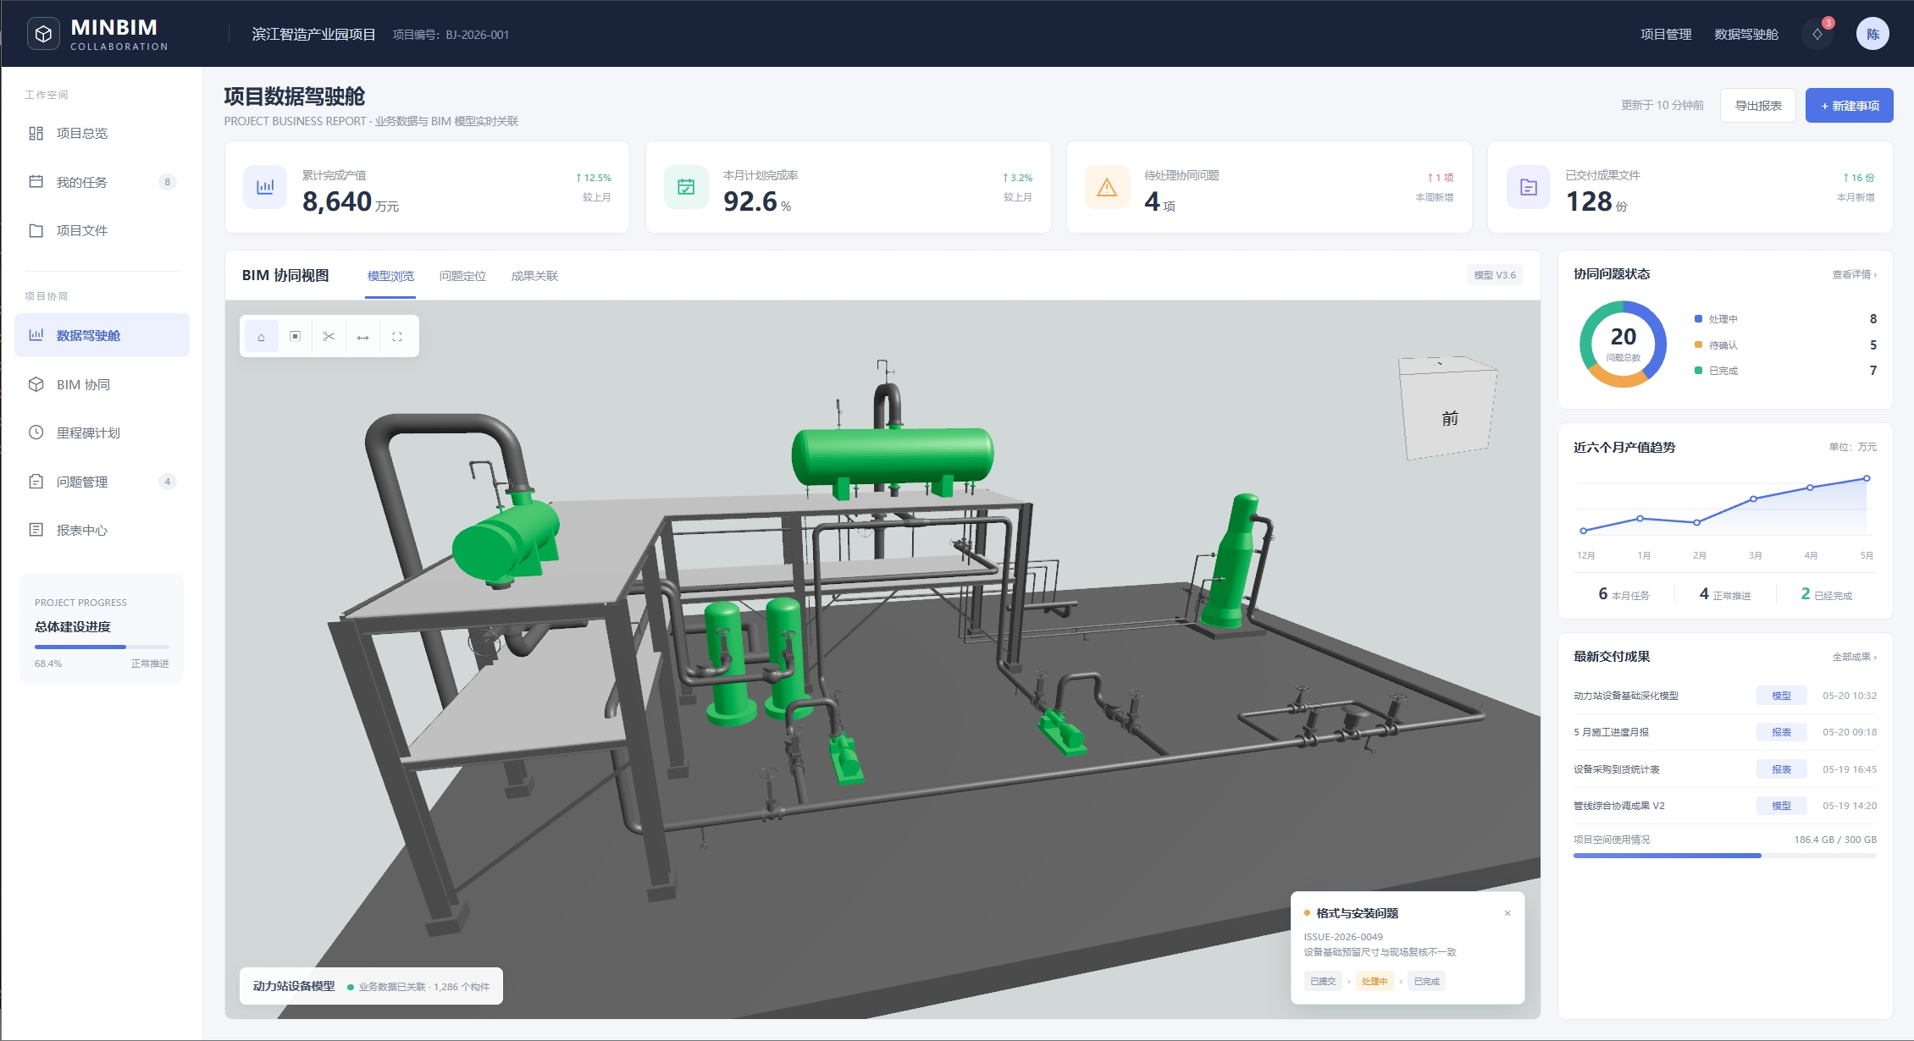Click the 导出报表 button
The width and height of the screenshot is (1914, 1041).
coord(1758,106)
